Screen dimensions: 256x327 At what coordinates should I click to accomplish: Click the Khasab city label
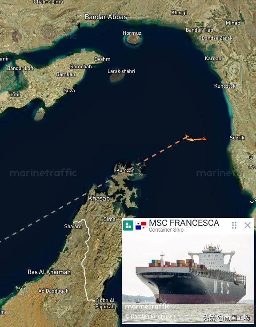pos(99,198)
